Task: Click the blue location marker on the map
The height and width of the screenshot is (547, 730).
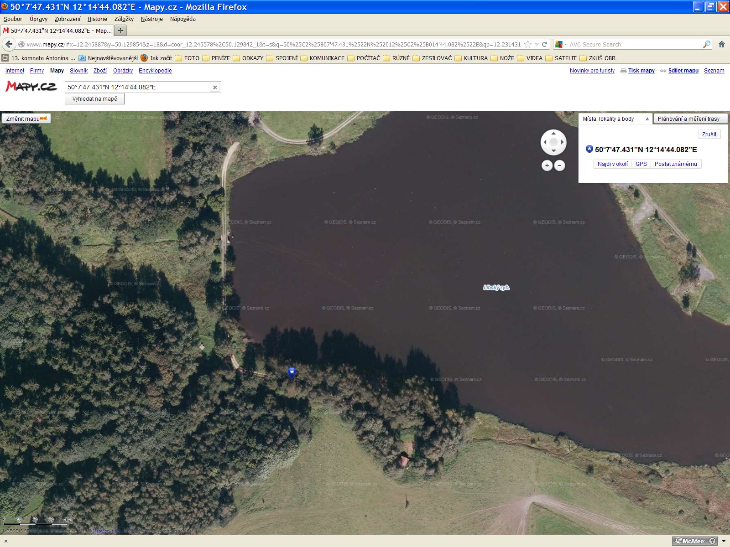Action: click(x=292, y=372)
